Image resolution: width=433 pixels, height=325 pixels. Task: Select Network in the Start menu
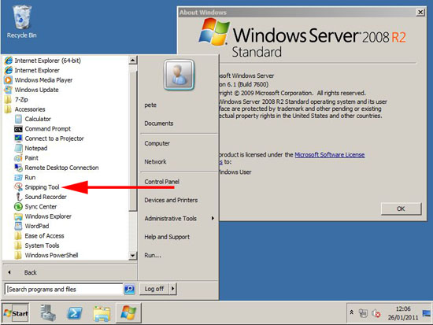[x=155, y=161]
